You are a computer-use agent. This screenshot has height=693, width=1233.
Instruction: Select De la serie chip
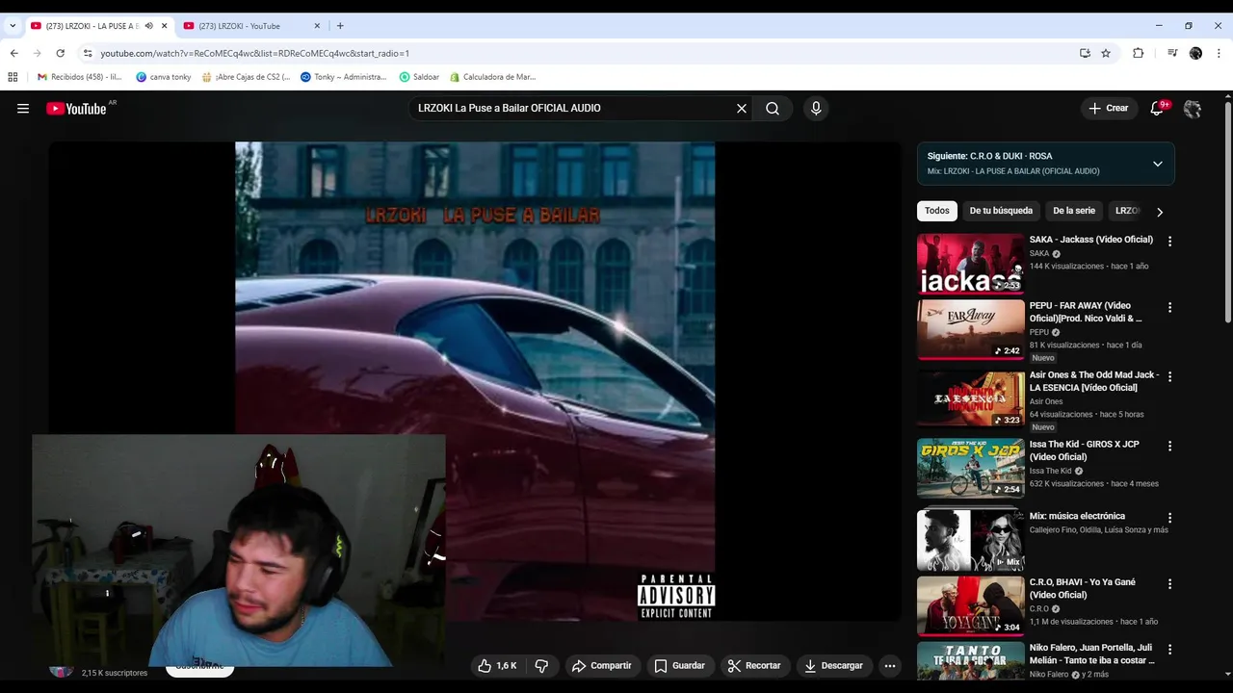(x=1074, y=211)
